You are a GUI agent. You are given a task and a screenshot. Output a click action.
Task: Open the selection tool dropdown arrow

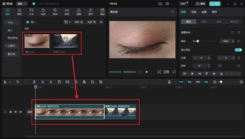[x=10, y=82]
